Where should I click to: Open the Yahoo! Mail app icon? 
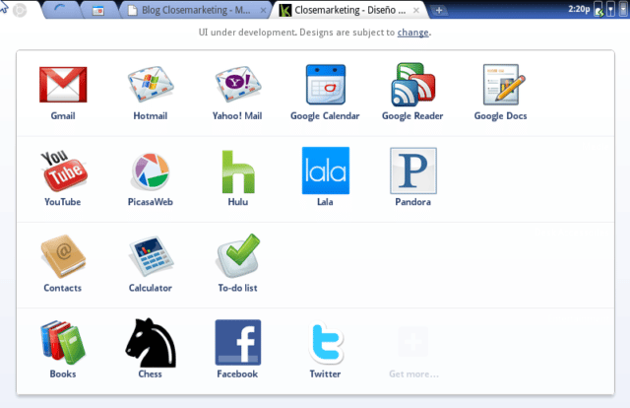coord(238,85)
